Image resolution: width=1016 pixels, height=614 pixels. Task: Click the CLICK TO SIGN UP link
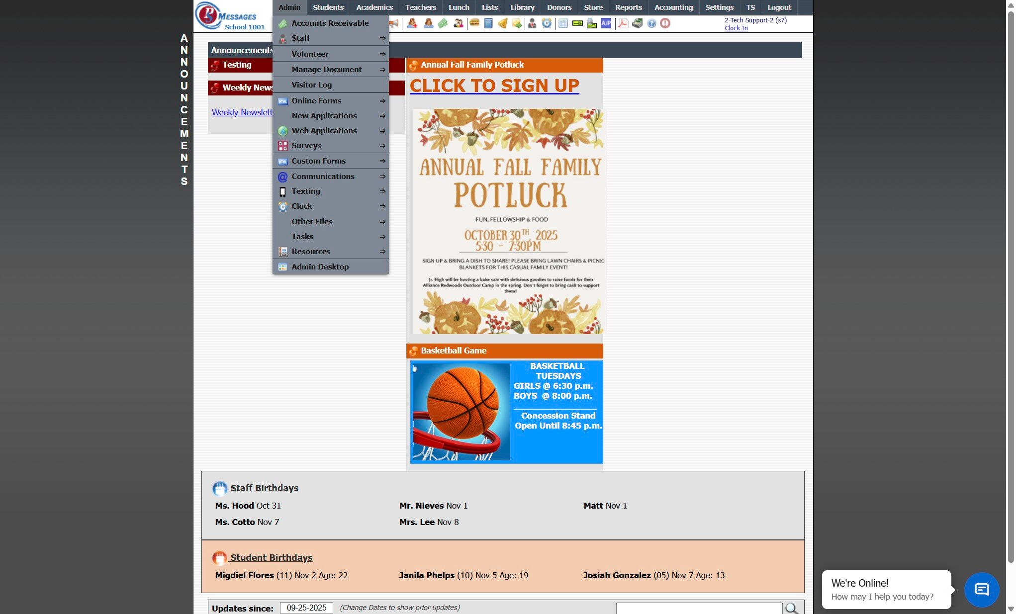click(x=494, y=86)
